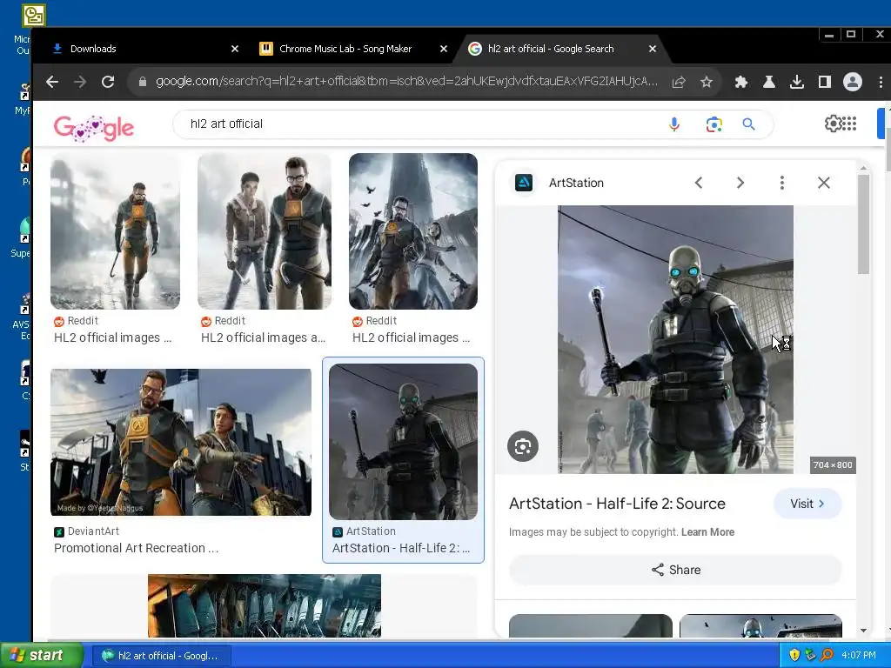
Task: Open preview panel three-dot options
Action: [x=782, y=183]
